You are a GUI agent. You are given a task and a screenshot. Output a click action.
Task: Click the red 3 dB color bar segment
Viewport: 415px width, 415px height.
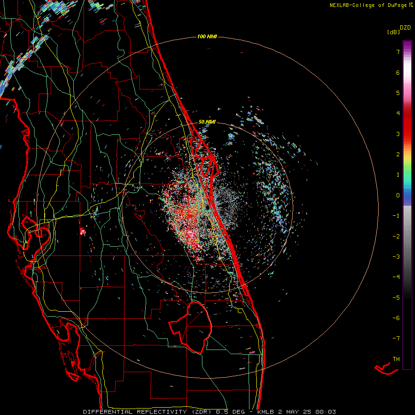407,134
